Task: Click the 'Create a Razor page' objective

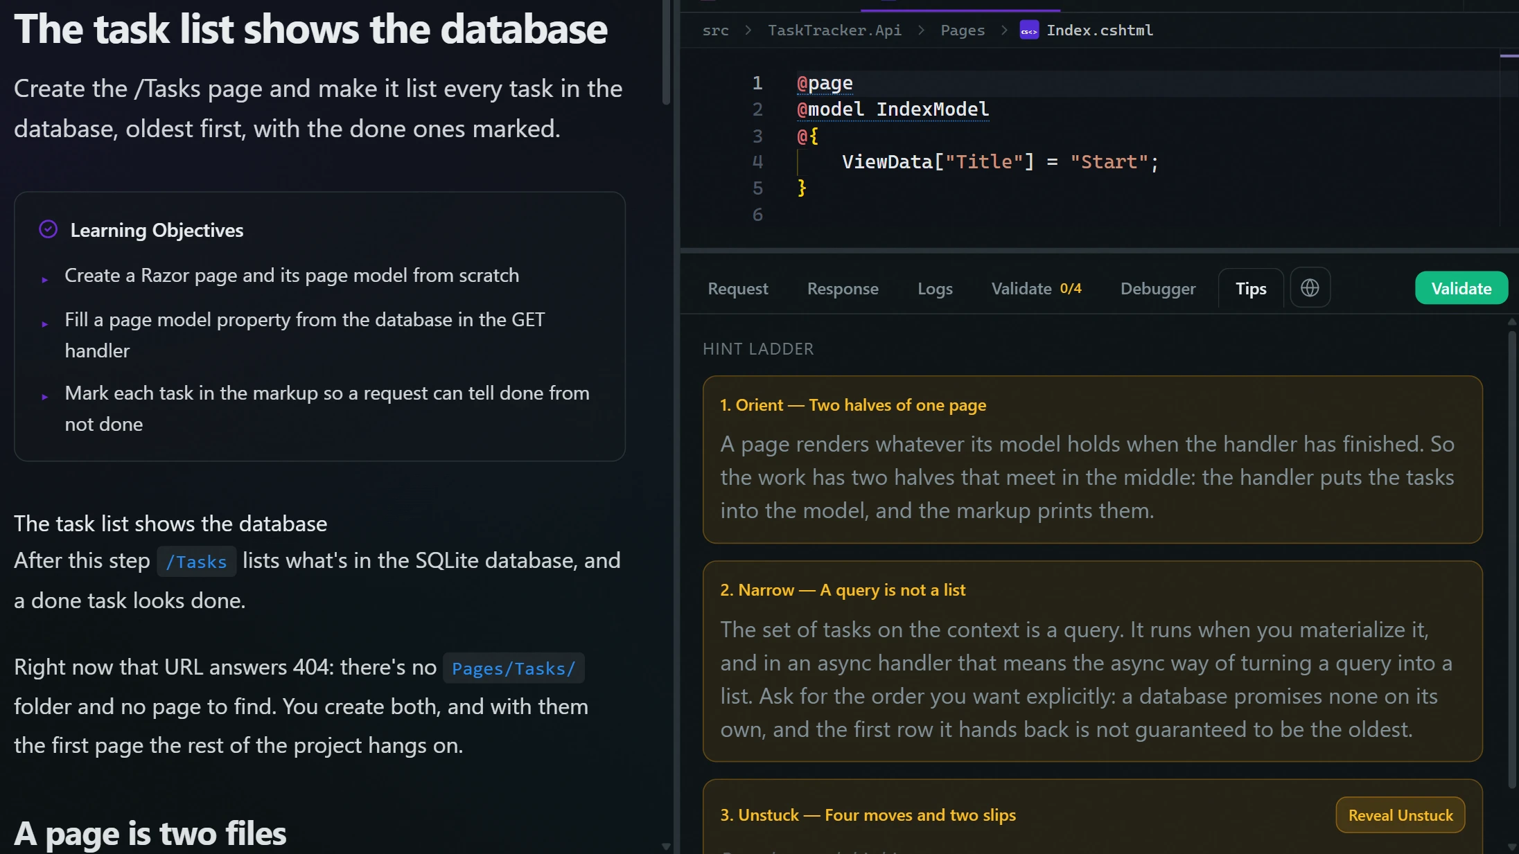Action: tap(292, 276)
